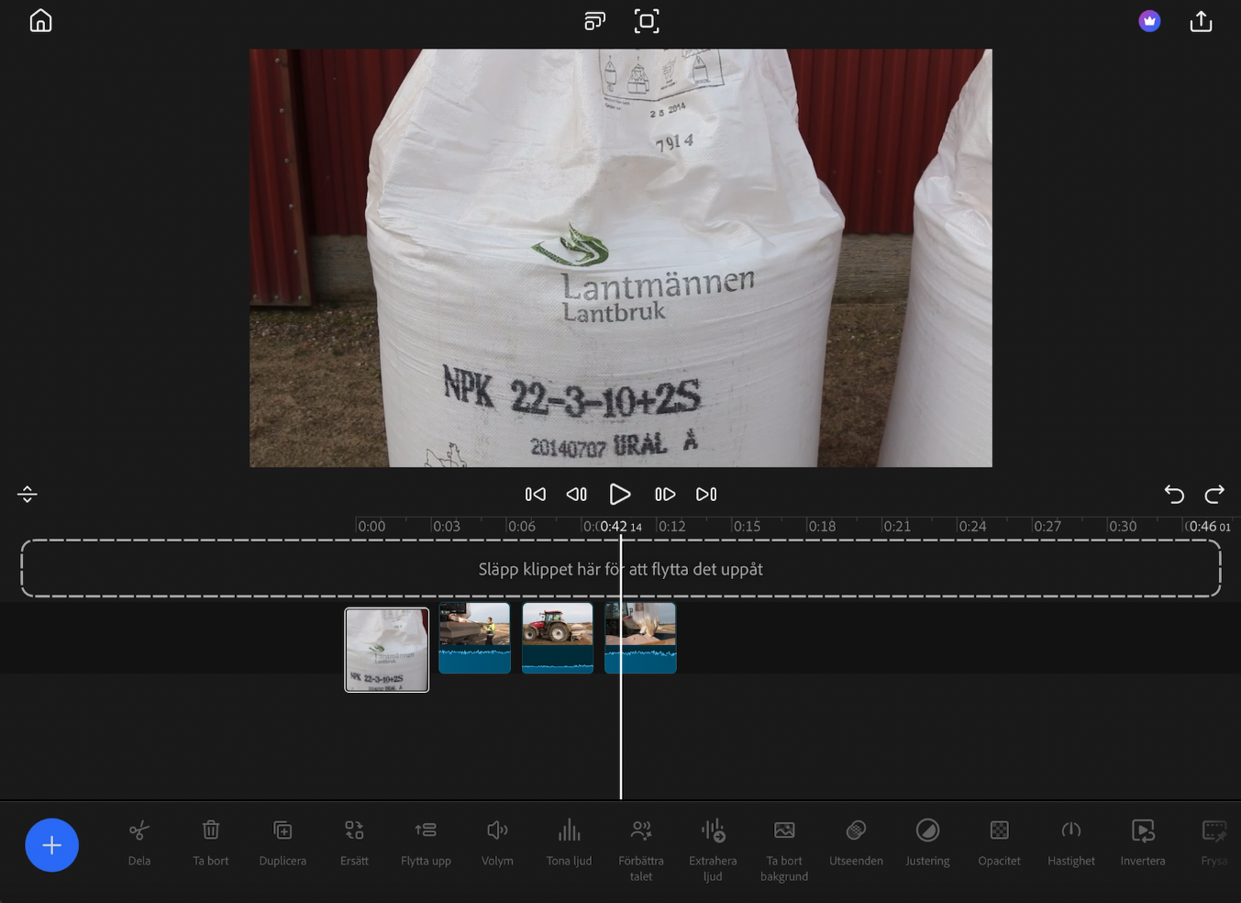Toggle fullscreen preview mode
This screenshot has height=903, width=1241.
click(647, 21)
